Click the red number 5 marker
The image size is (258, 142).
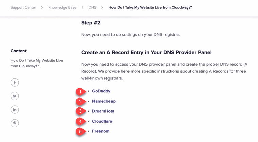(80, 131)
